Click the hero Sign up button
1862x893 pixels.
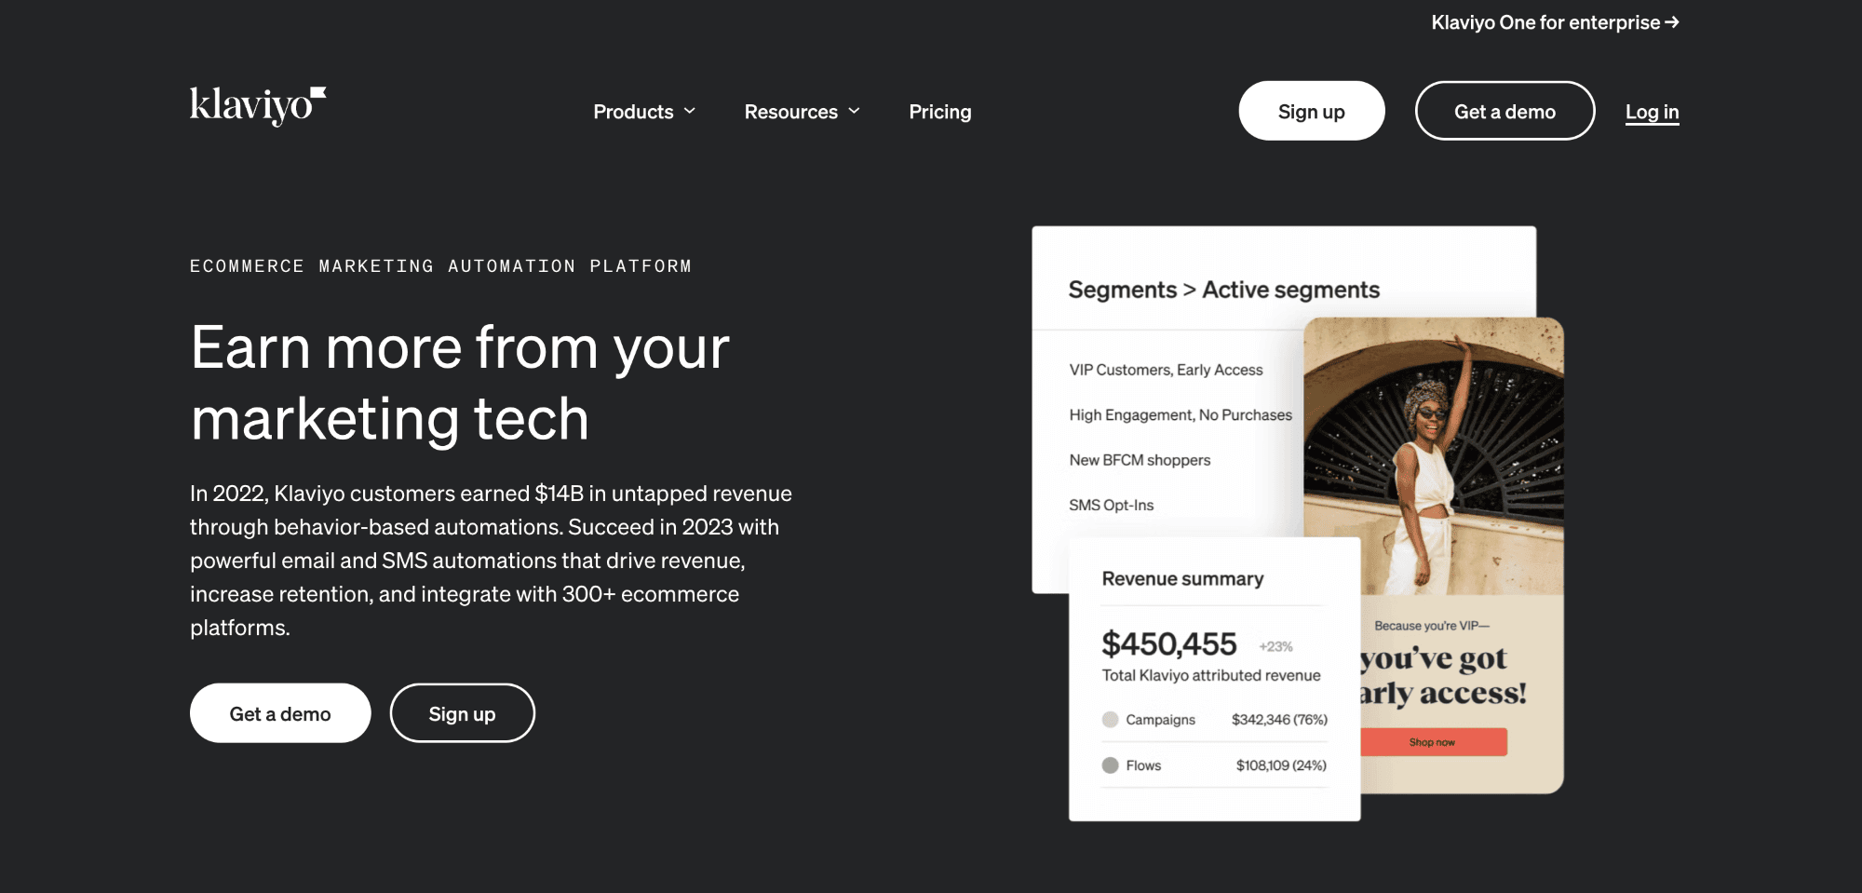pos(462,713)
